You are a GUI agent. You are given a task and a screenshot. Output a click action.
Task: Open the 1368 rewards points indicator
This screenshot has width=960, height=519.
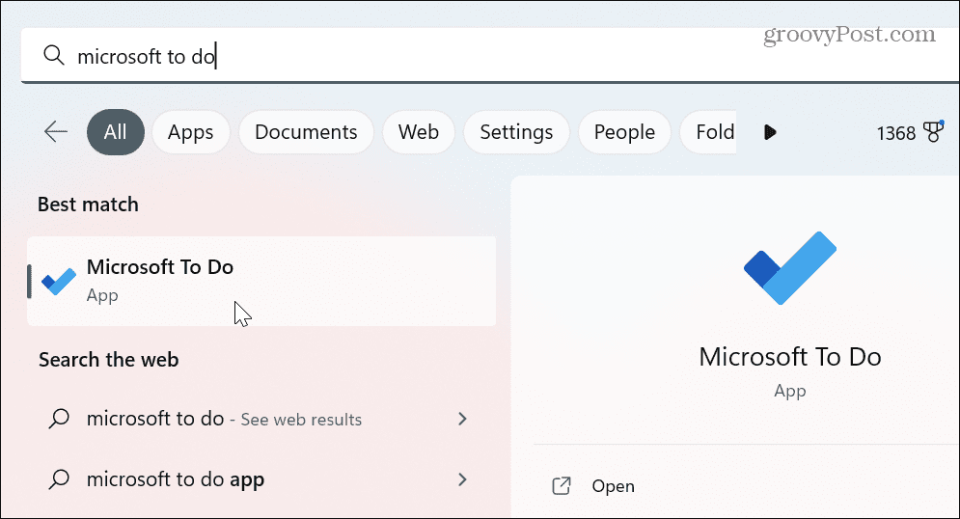point(911,132)
